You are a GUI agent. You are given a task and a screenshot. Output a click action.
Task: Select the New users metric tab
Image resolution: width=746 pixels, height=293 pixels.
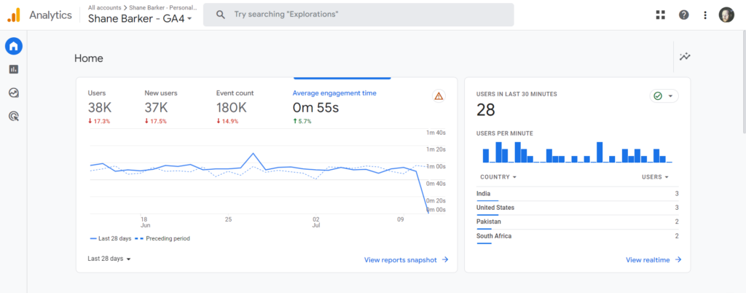pyautogui.click(x=161, y=109)
